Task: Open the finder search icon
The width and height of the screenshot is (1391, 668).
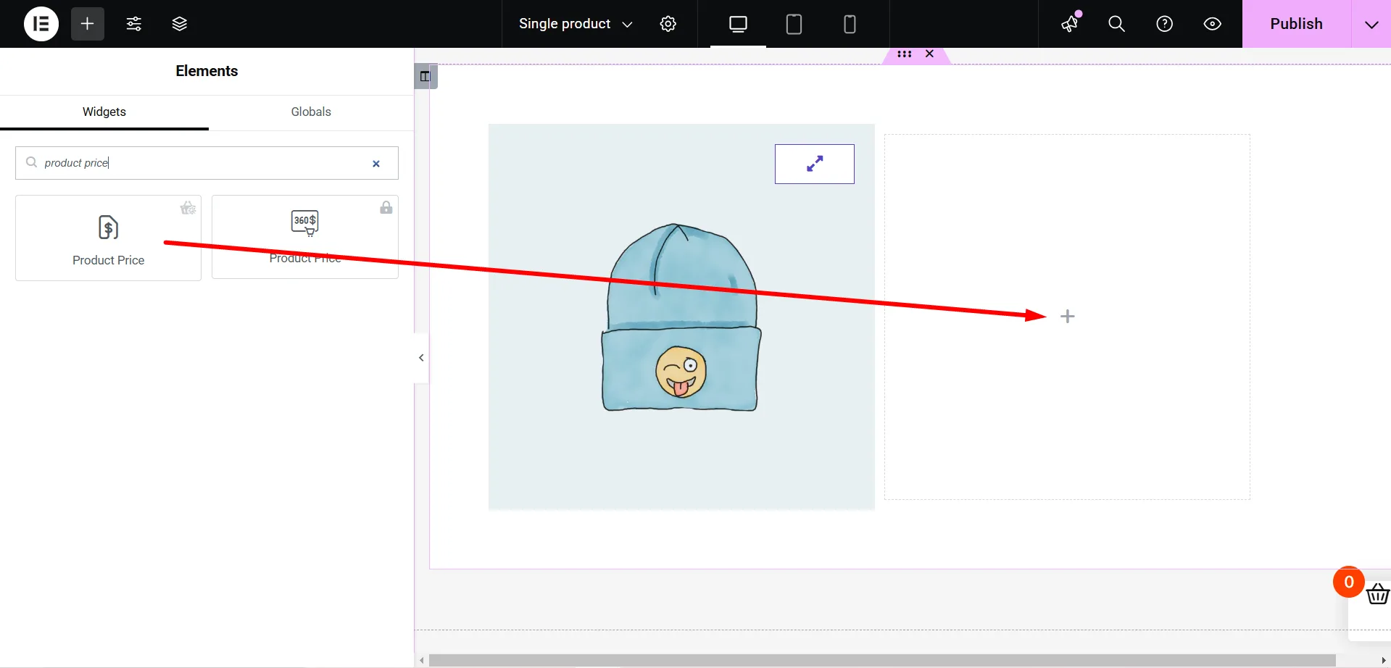Action: point(1117,24)
